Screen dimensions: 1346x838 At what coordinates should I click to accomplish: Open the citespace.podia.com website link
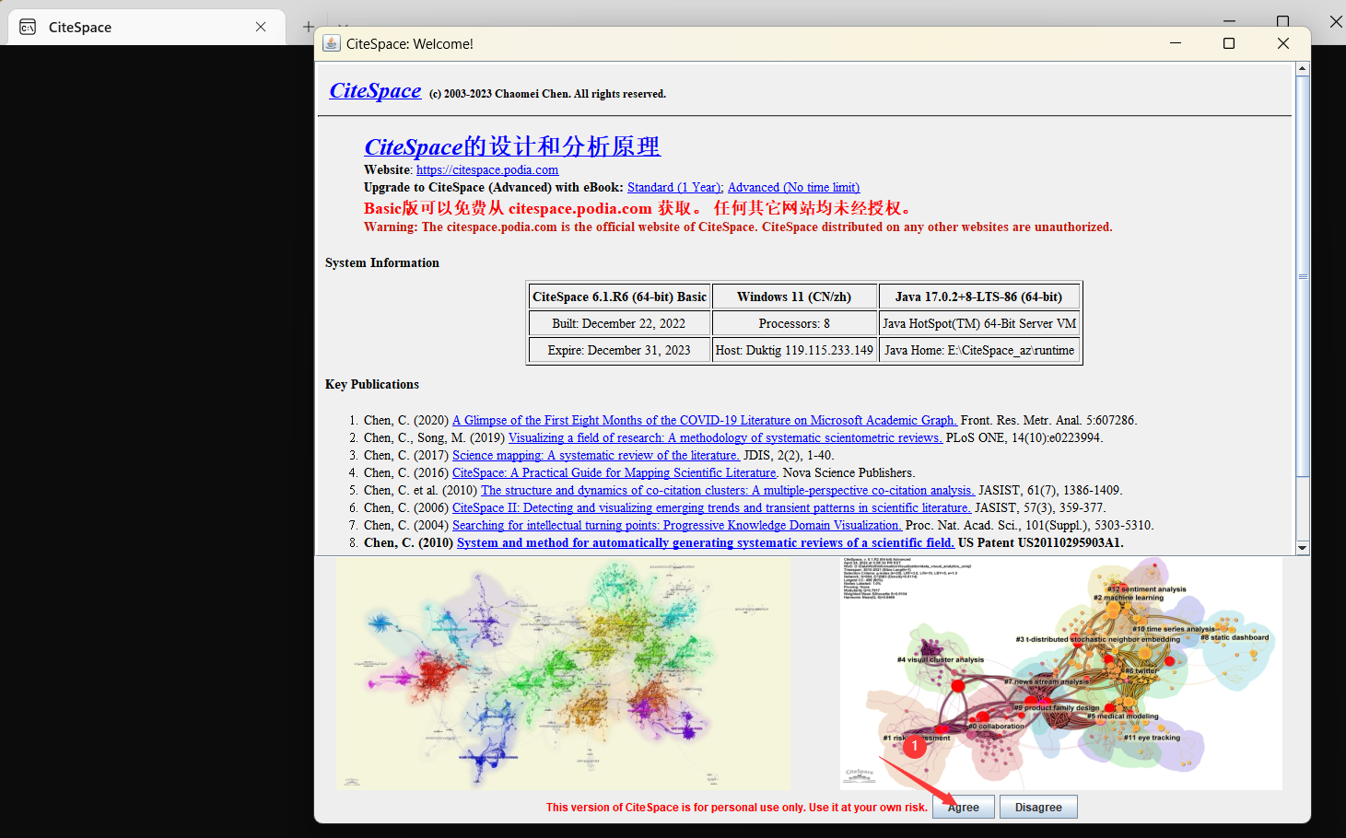point(487,169)
